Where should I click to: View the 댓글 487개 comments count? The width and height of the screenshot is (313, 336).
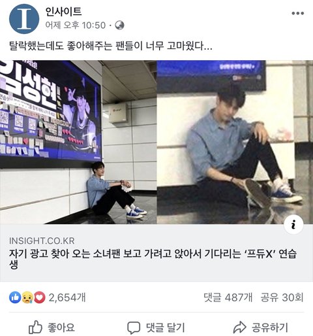(x=228, y=297)
